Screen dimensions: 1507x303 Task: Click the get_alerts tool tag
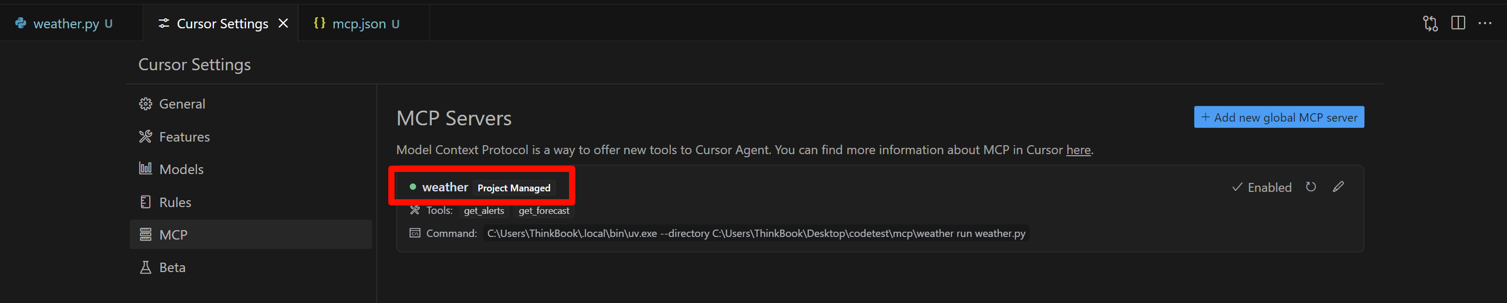coord(484,211)
